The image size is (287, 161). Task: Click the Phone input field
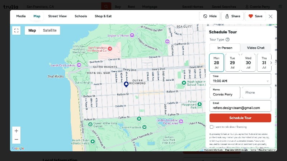[256, 93]
